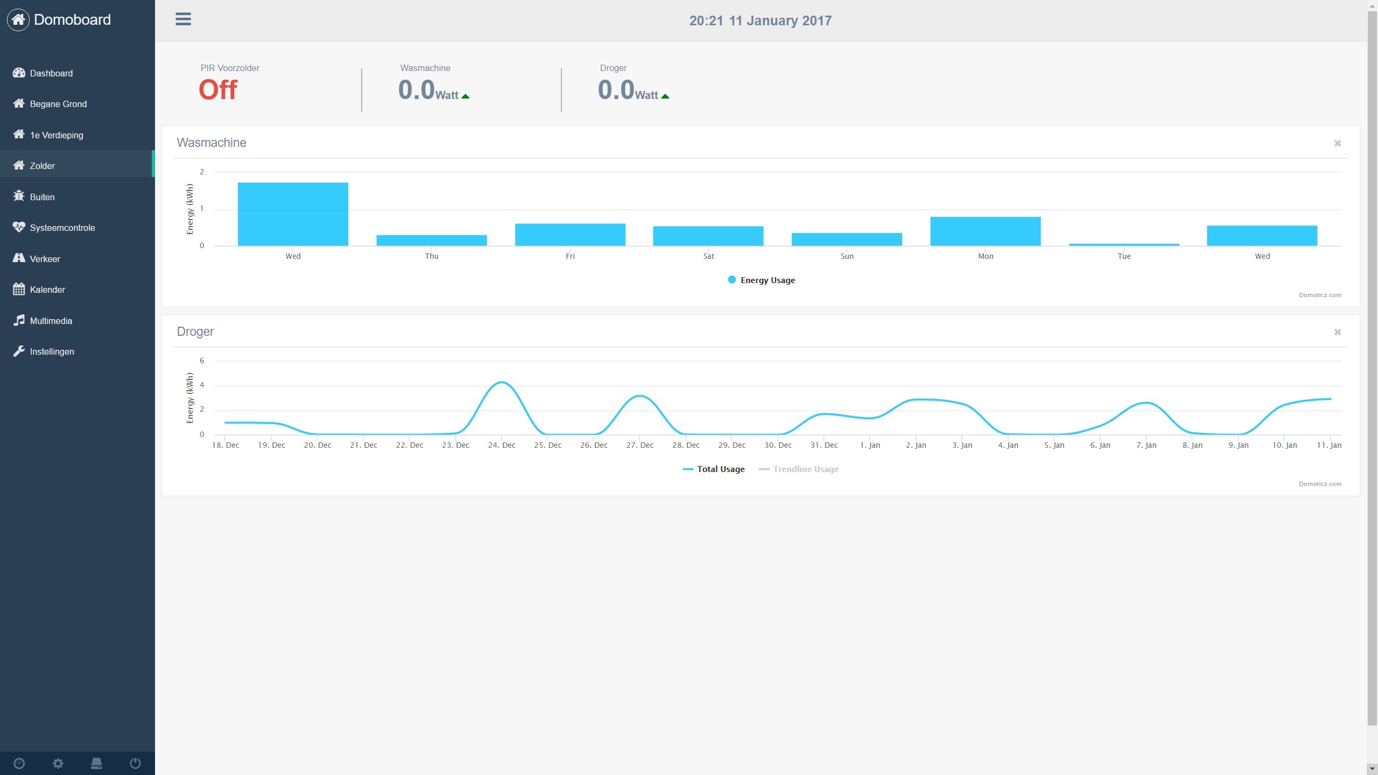Click the 27. Dec peak on Droger line

639,396
